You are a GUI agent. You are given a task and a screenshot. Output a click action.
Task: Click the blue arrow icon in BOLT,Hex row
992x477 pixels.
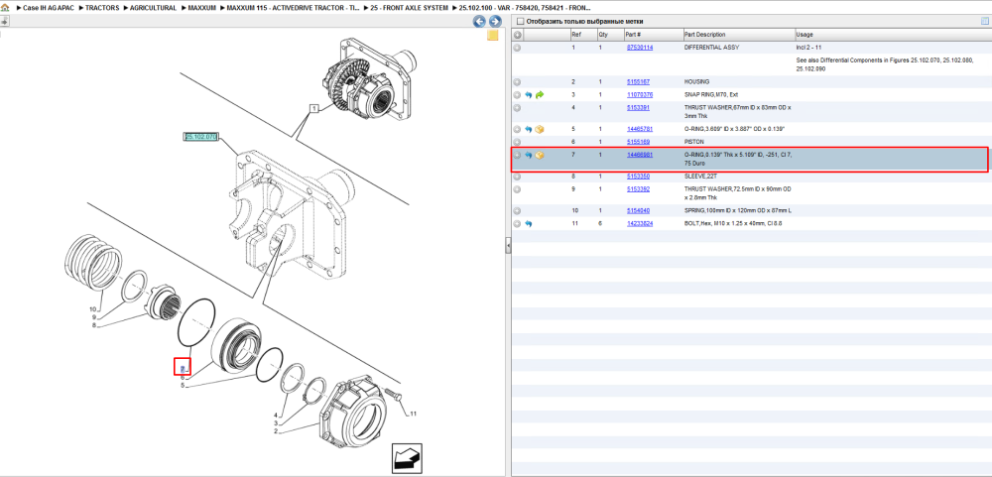(529, 223)
